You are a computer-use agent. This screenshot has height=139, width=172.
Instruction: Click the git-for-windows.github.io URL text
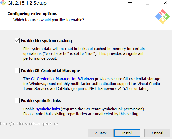pos(29,124)
